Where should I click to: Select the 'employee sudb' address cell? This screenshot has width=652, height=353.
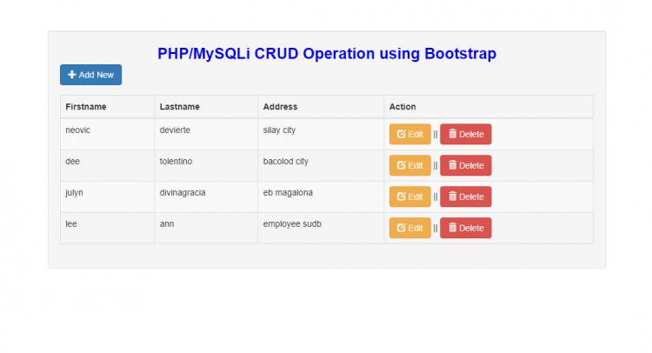(321, 228)
